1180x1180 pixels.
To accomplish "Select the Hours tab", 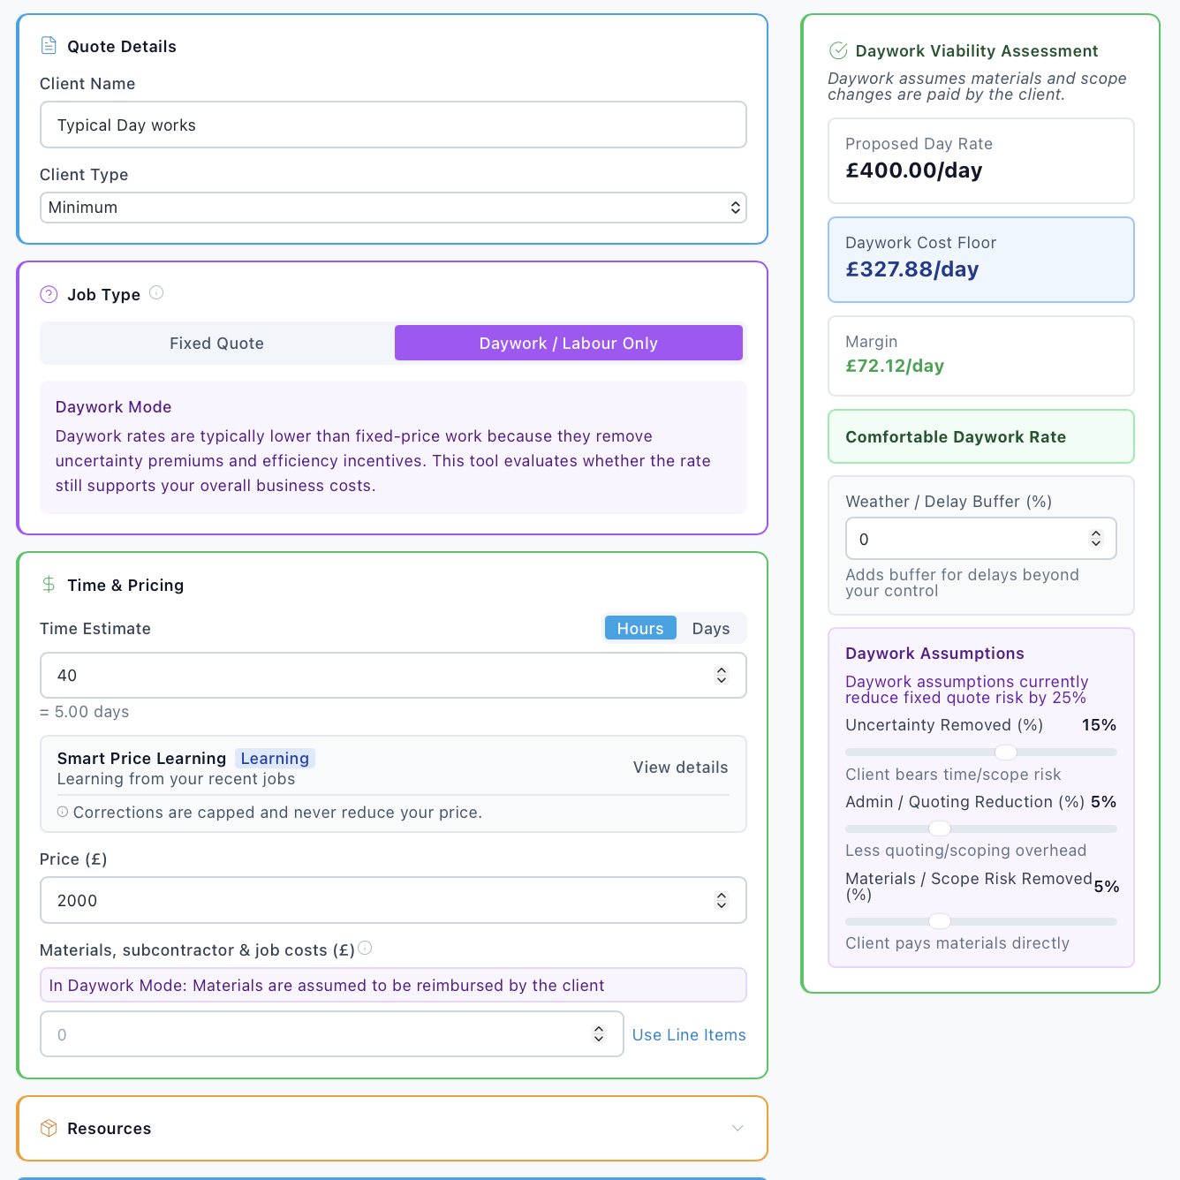I will [640, 628].
